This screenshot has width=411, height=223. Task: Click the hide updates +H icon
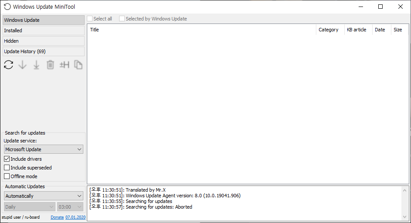pos(64,64)
